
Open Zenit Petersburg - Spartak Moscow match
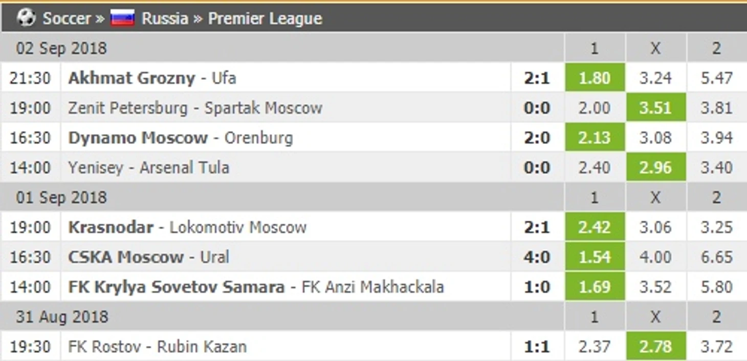click(195, 108)
